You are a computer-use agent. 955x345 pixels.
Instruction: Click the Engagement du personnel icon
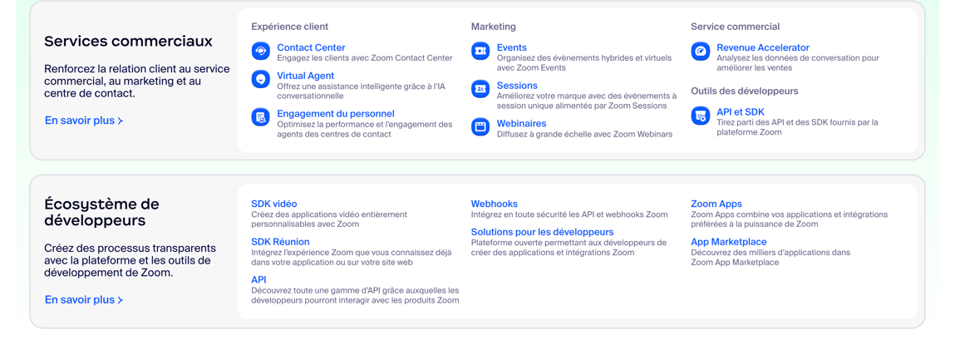coord(261,117)
